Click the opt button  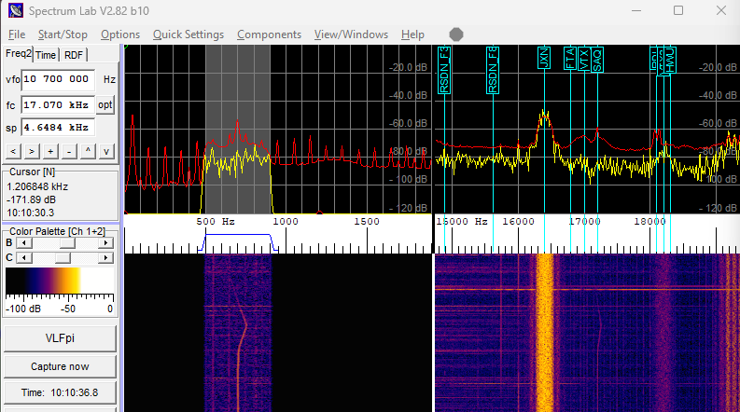click(105, 104)
